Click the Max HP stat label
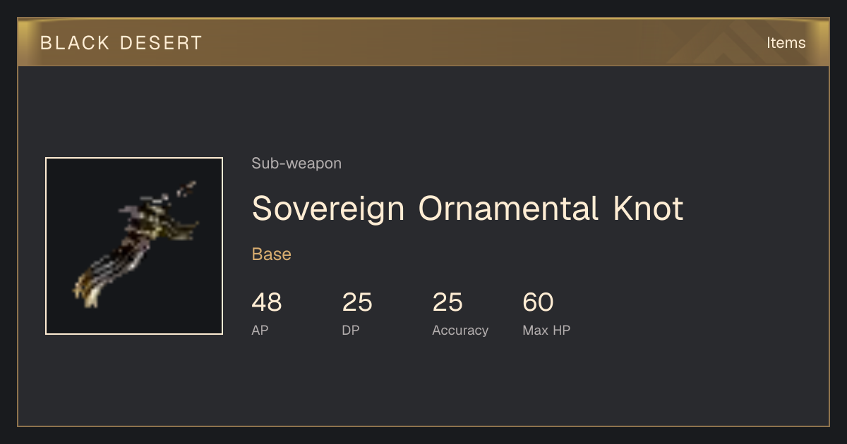 pyautogui.click(x=546, y=330)
